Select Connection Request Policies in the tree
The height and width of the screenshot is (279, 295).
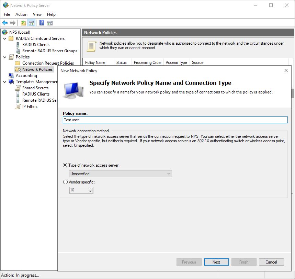(x=48, y=63)
